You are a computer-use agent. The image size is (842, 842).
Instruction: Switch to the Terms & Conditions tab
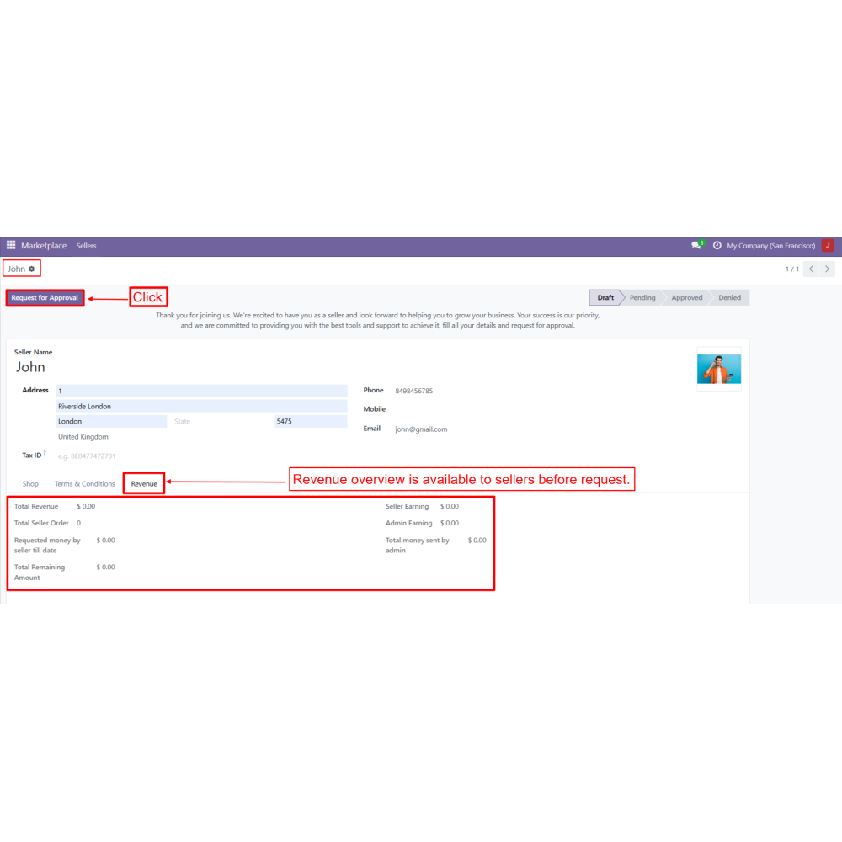tap(84, 484)
